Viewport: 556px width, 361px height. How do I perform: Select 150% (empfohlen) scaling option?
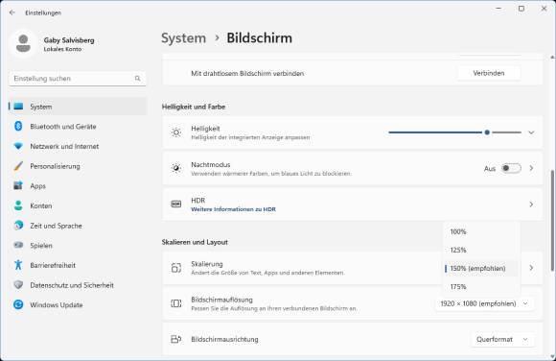(x=481, y=268)
